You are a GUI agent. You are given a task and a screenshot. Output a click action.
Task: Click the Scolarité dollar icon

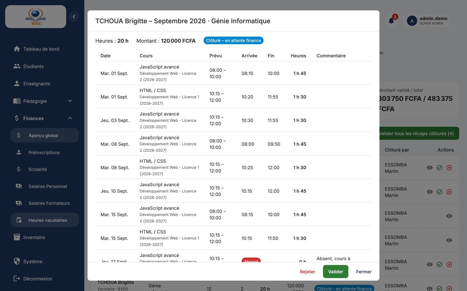19,169
